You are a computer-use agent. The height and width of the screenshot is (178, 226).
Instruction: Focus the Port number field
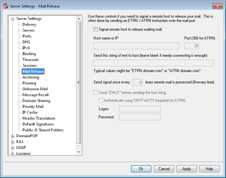tap(192, 46)
